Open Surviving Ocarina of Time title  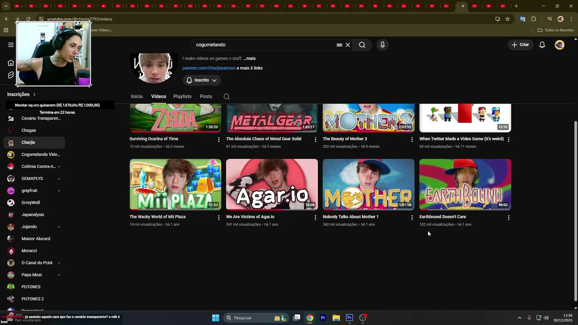154,139
